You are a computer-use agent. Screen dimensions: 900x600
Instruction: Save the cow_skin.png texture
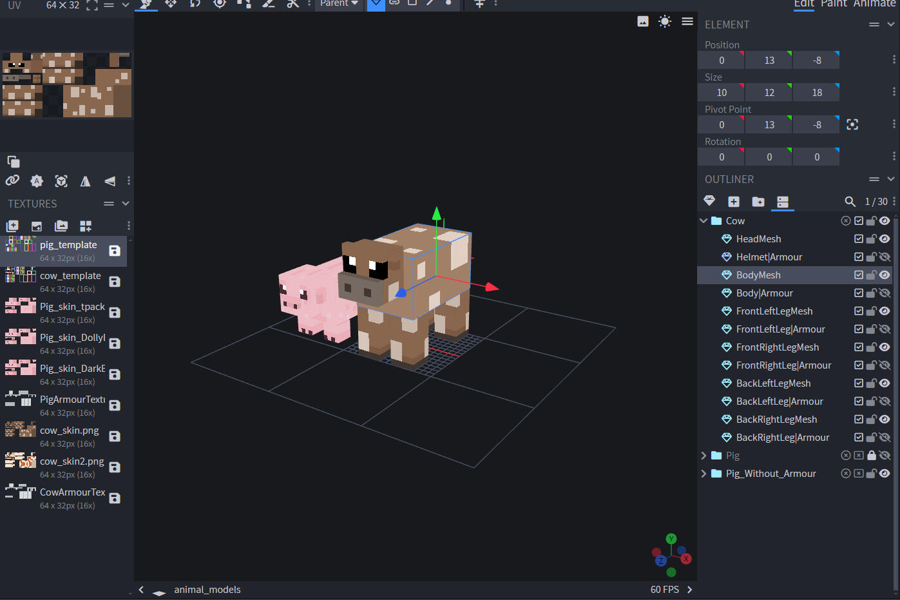click(115, 436)
